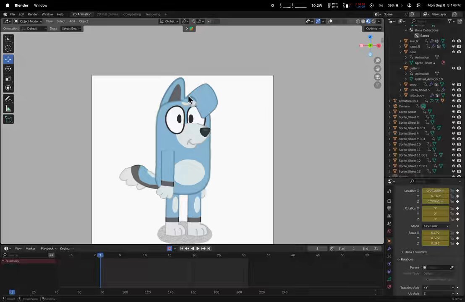This screenshot has width=465, height=302.
Task: Open the timeline Playback popover
Action: [49, 248]
